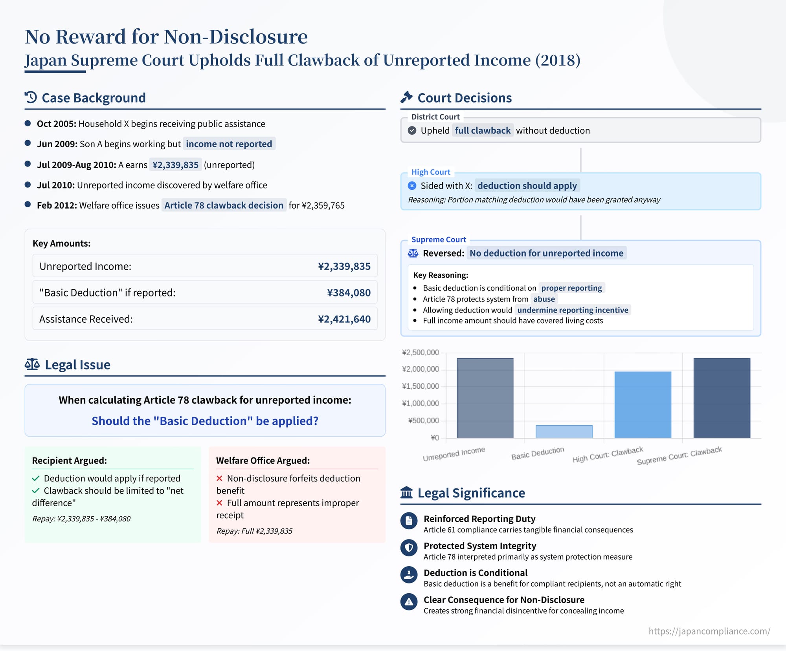Screen dimensions: 786x651
Task: Click the scales icon beside Legal Issue
Action: point(32,364)
